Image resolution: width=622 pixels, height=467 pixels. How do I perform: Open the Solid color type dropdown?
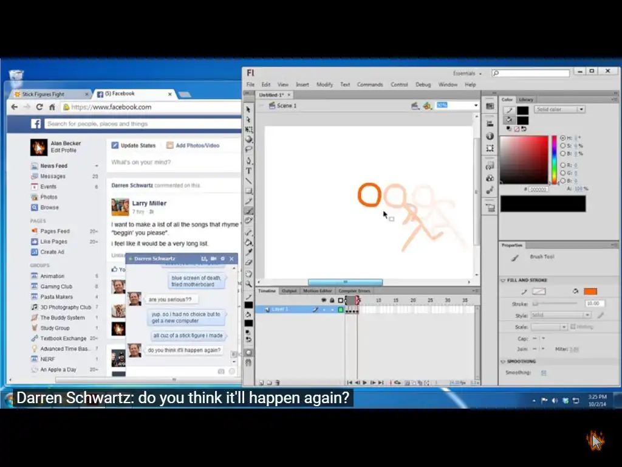(559, 109)
